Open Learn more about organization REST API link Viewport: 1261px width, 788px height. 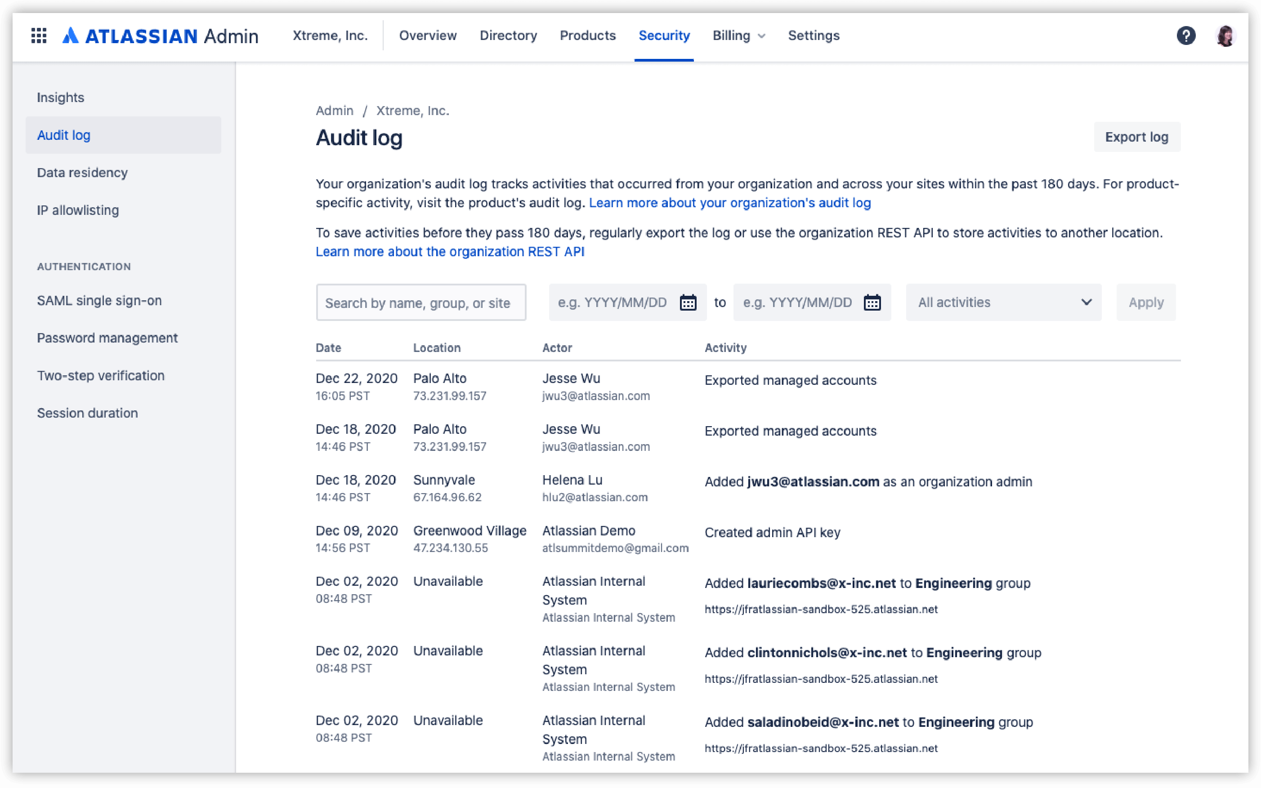pos(450,252)
